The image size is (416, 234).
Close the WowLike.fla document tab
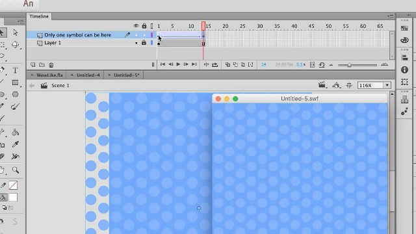[32, 75]
